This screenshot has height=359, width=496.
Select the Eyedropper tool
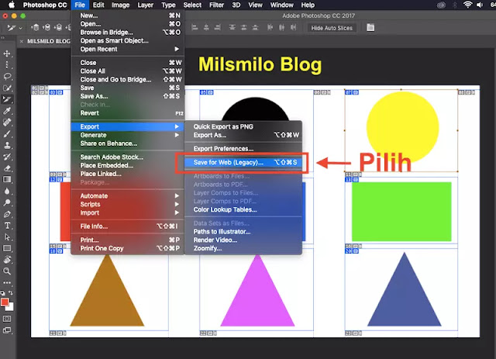click(7, 111)
